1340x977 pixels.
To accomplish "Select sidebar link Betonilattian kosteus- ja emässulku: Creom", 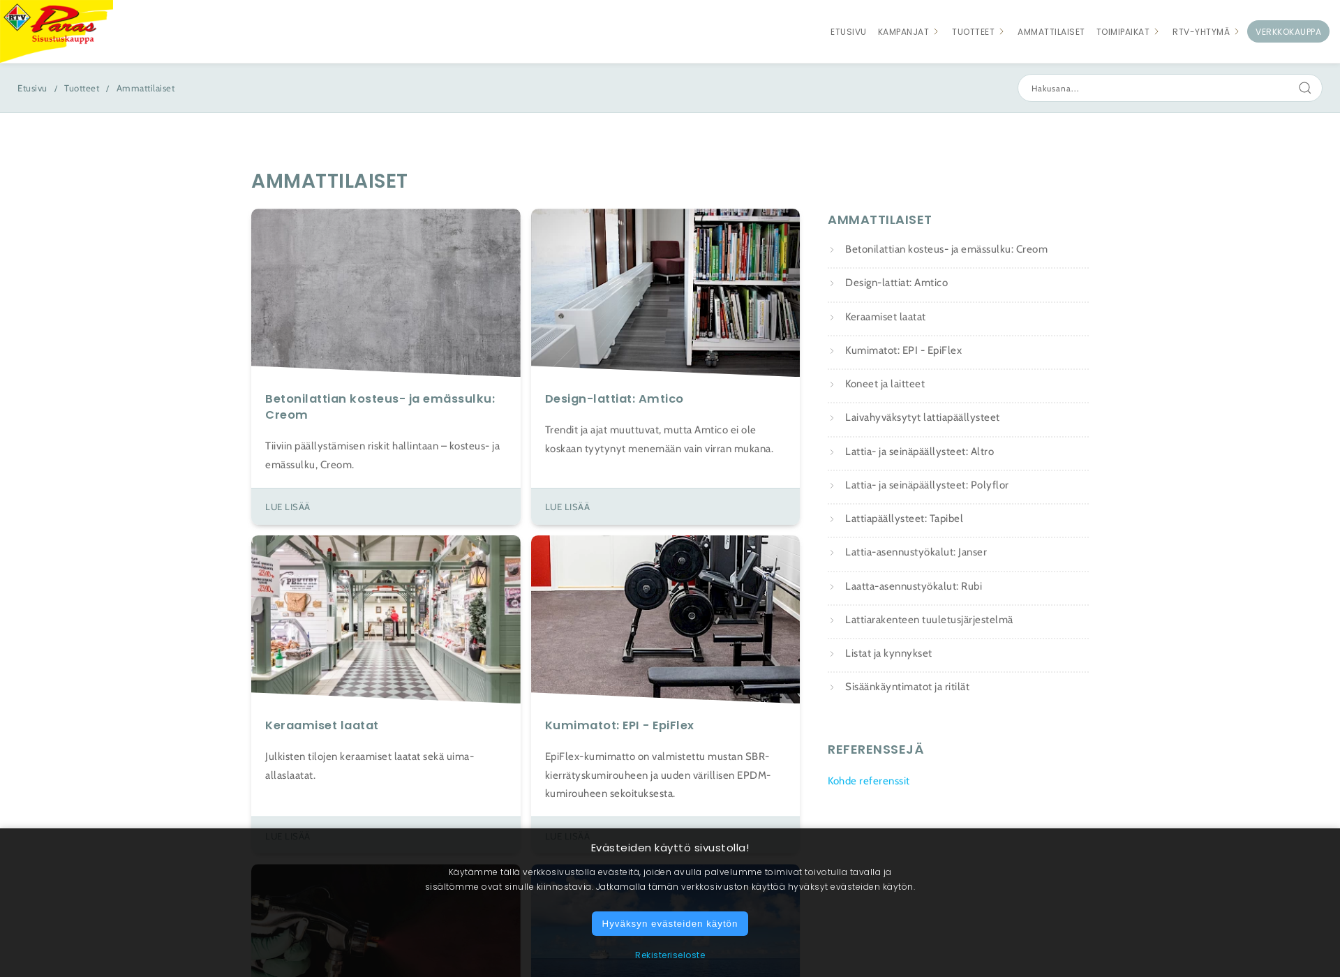I will pos(946,249).
